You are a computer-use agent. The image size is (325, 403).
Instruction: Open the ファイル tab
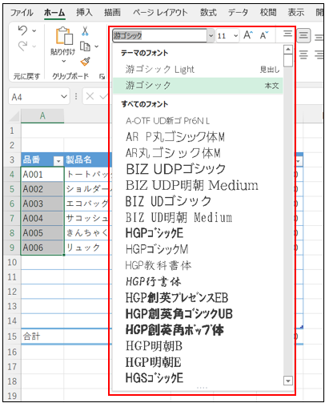pos(22,13)
